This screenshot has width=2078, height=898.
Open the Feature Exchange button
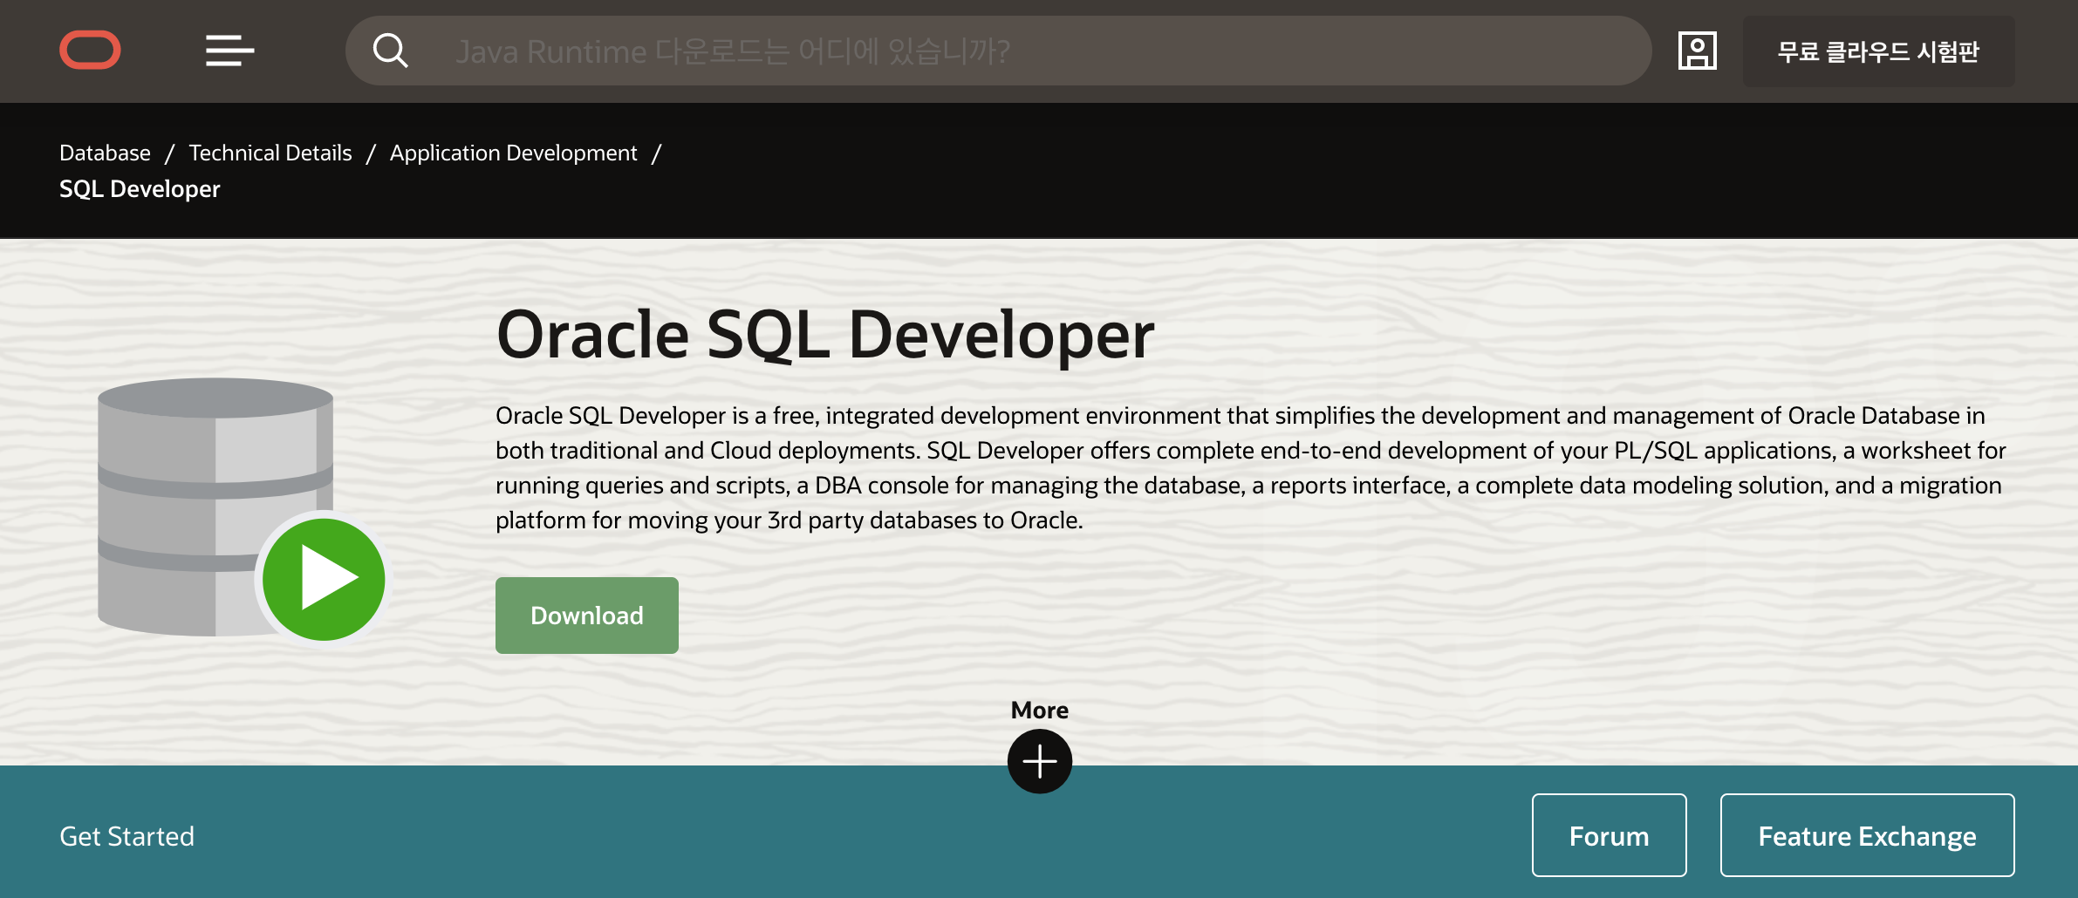coord(1868,835)
